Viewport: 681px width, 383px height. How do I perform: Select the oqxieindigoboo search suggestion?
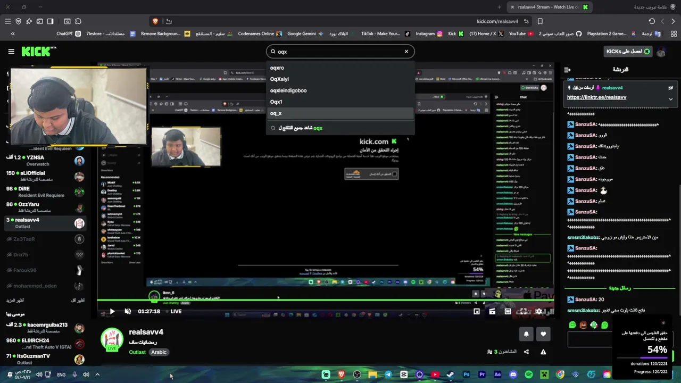(x=340, y=90)
